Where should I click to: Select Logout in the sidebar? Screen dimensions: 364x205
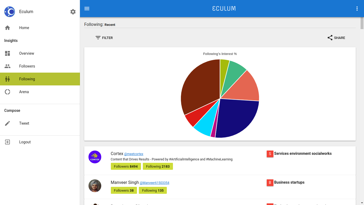click(x=40, y=142)
